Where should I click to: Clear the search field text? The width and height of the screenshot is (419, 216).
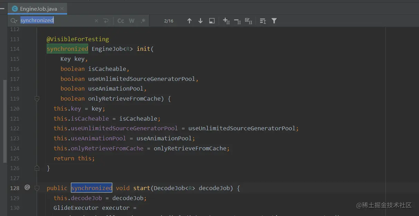96,21
